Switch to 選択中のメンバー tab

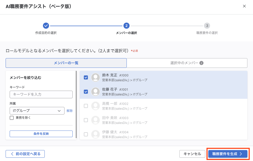[x=187, y=63]
